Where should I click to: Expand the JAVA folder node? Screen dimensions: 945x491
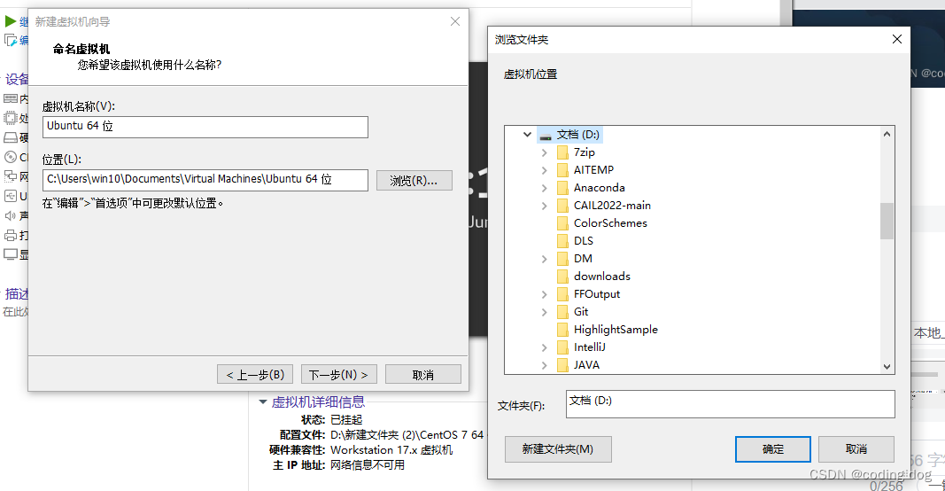[x=544, y=365]
